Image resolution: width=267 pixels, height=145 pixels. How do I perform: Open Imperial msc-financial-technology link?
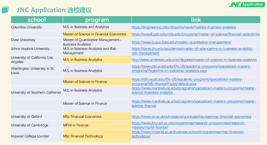point(188,134)
